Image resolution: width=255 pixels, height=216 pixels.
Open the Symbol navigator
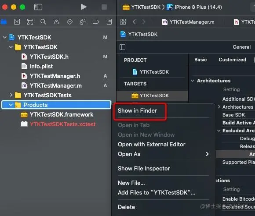coord(30,22)
